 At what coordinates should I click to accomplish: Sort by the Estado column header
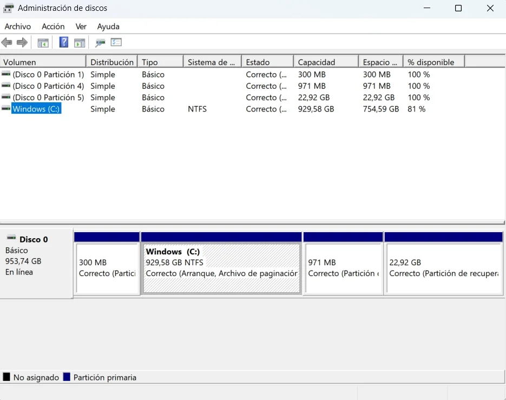267,62
